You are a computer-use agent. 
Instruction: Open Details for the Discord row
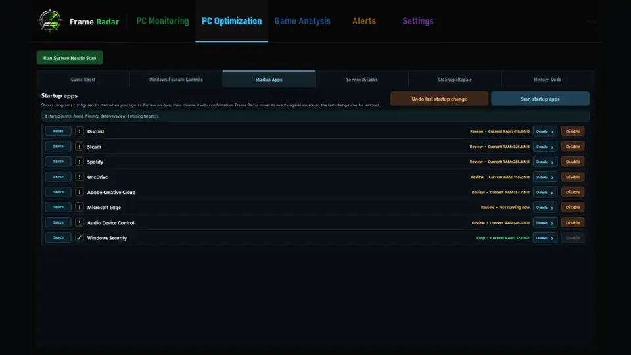coord(545,131)
